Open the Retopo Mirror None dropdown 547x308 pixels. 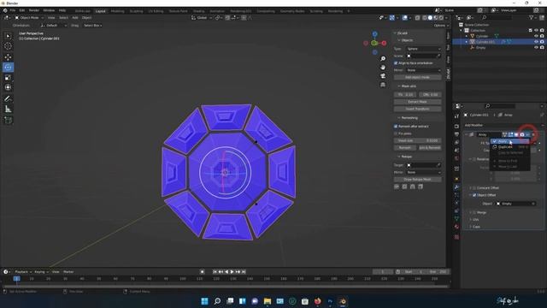(x=424, y=172)
